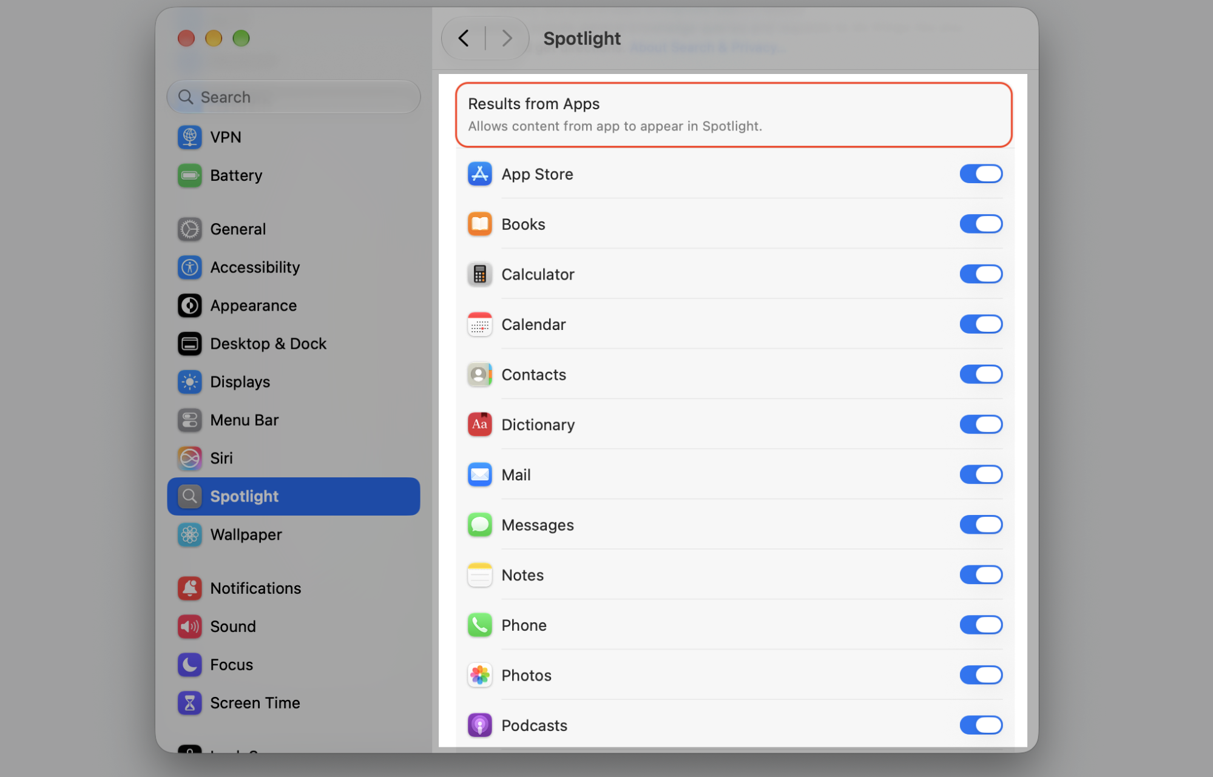Click the Siri icon in the sidebar
This screenshot has height=777, width=1213.
click(x=189, y=458)
